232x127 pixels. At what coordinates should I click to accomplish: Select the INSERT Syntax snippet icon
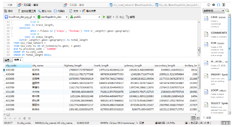coord(206,76)
